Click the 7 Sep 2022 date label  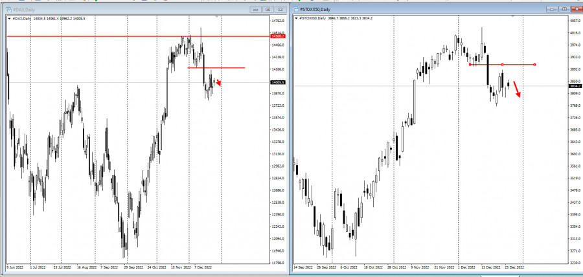click(109, 267)
